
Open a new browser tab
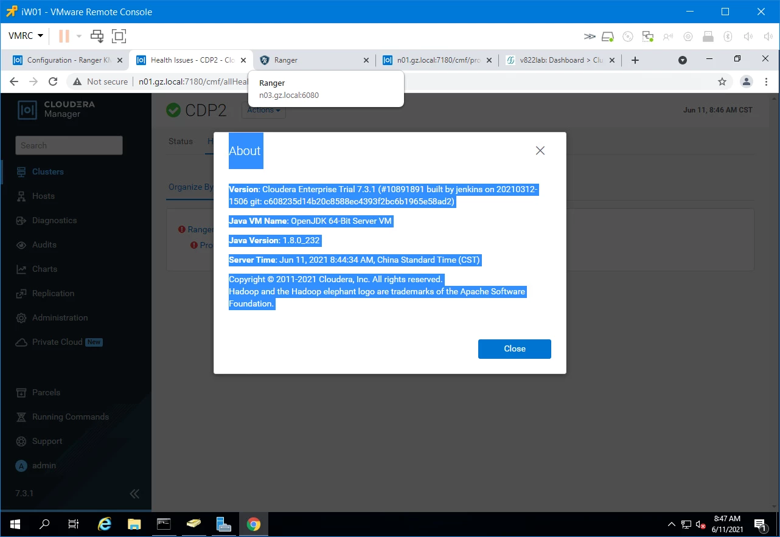(635, 60)
